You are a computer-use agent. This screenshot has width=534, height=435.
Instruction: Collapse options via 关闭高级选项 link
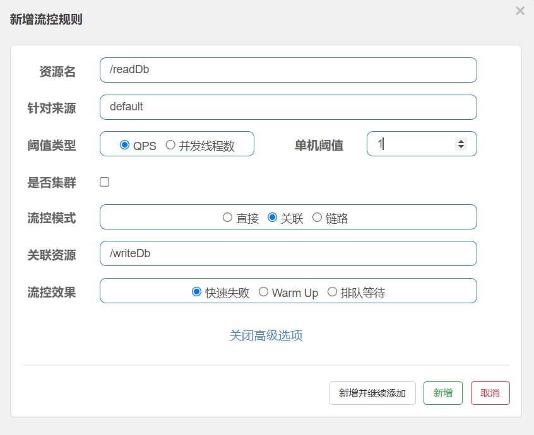click(266, 335)
